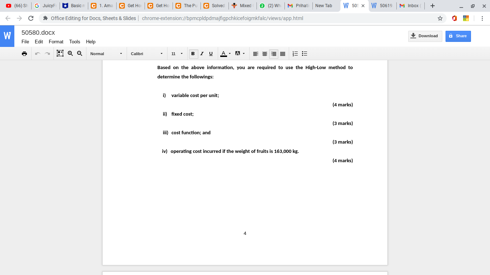
Task: Click the 163,000 kg operating cost line
Action: (x=235, y=151)
